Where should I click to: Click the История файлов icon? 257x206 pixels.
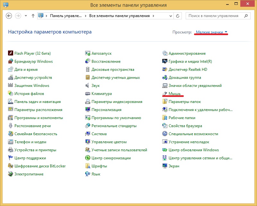pos(11,93)
